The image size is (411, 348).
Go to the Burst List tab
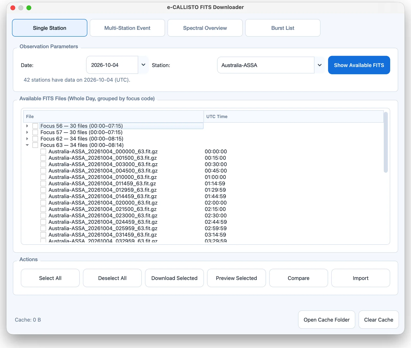pos(283,28)
